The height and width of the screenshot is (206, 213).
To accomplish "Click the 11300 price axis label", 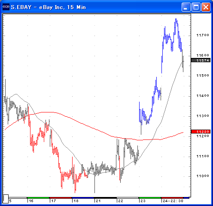I will tap(203, 116).
